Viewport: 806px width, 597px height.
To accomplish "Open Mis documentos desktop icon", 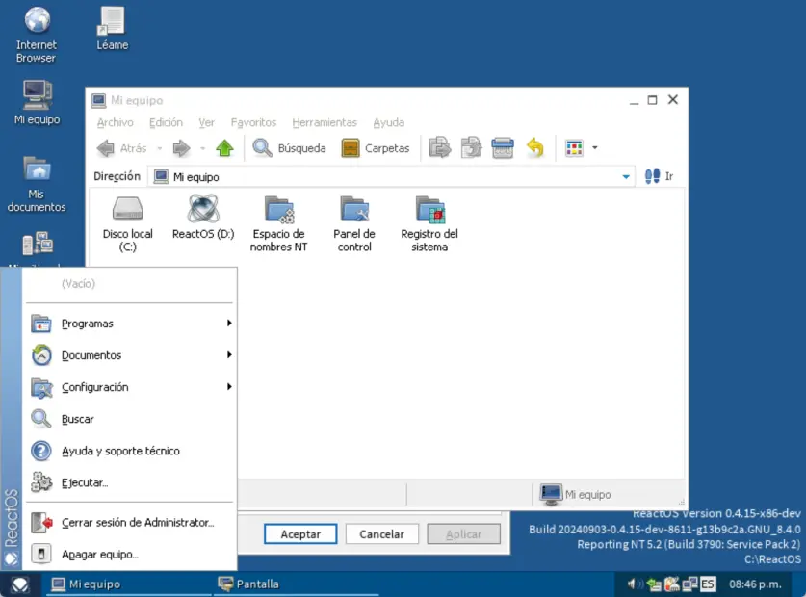I will [x=37, y=184].
